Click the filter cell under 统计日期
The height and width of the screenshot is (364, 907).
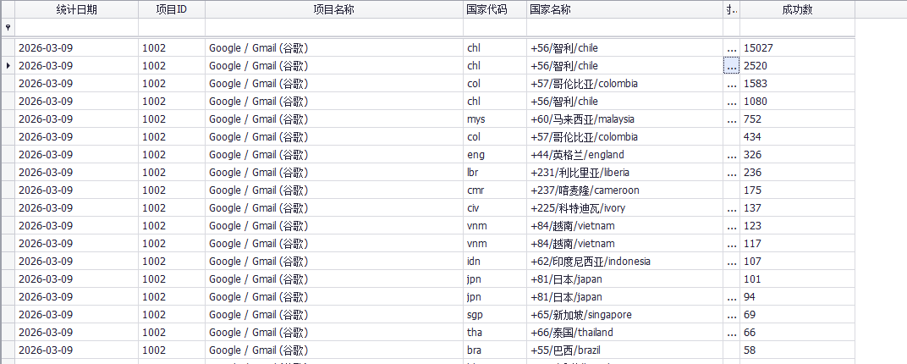coord(76,28)
